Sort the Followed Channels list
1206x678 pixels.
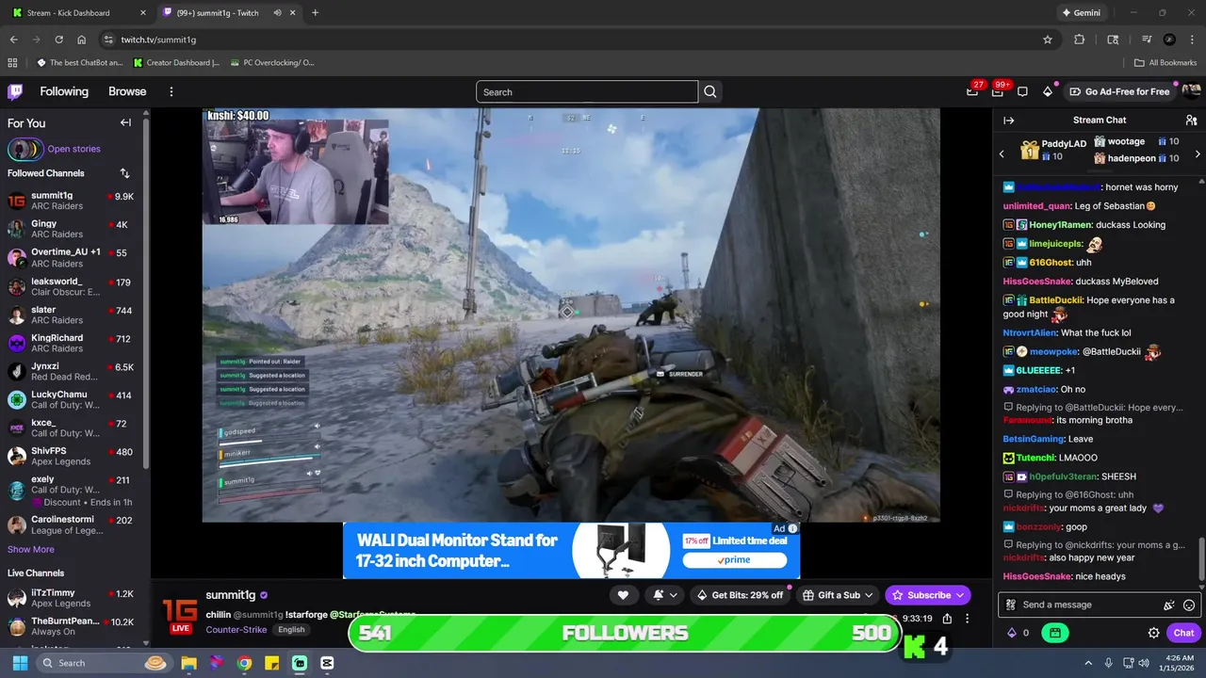tap(124, 173)
